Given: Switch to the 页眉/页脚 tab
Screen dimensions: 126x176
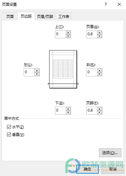Looking at the screenshot, I should click(45, 17).
